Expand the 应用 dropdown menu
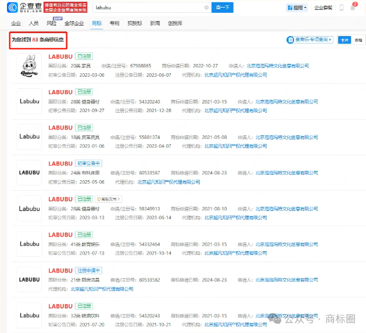Viewport: 366px width, 333px height. 298,8
